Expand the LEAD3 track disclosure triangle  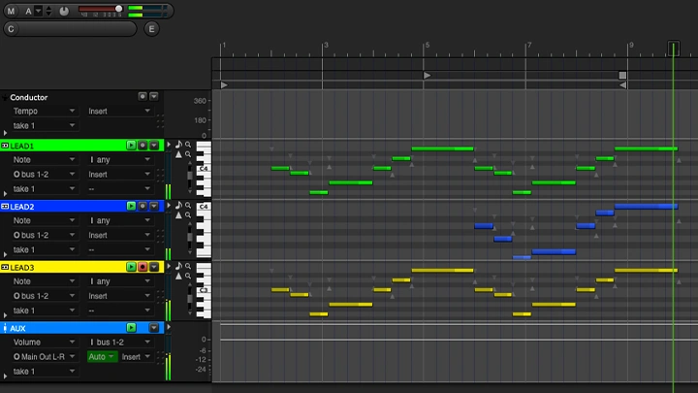point(5,315)
